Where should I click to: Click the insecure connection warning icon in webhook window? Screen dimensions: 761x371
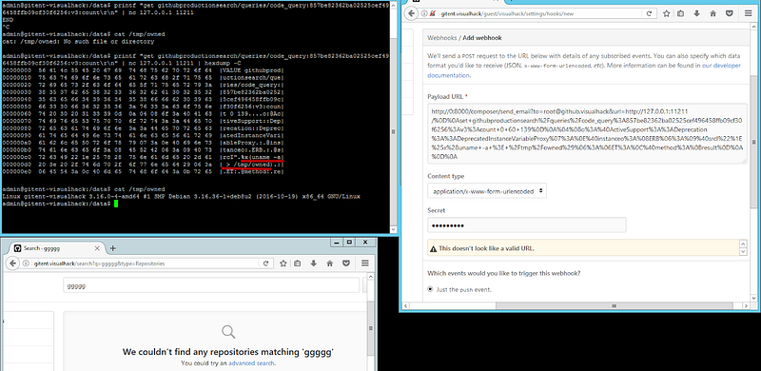tap(432, 13)
